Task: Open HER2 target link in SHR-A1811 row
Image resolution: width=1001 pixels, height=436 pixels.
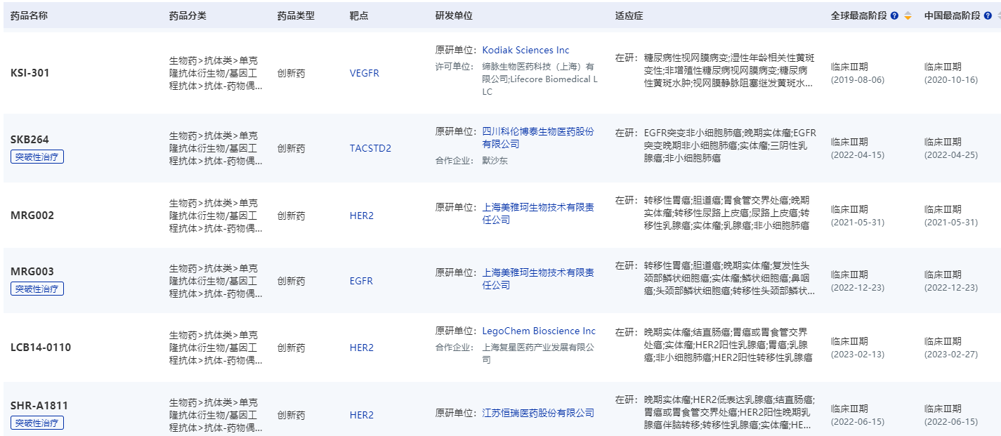Action: (x=362, y=415)
